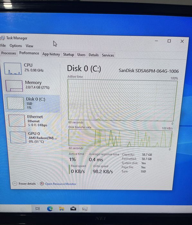Open the Mail app from the taskbar

(73, 209)
